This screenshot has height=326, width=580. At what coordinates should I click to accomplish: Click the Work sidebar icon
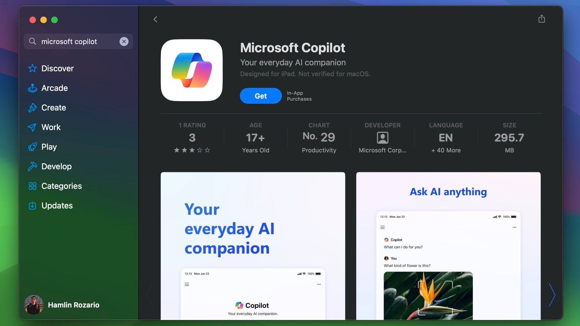click(x=32, y=127)
